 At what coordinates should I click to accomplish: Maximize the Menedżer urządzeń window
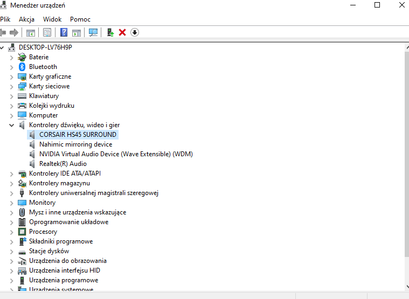click(x=377, y=5)
